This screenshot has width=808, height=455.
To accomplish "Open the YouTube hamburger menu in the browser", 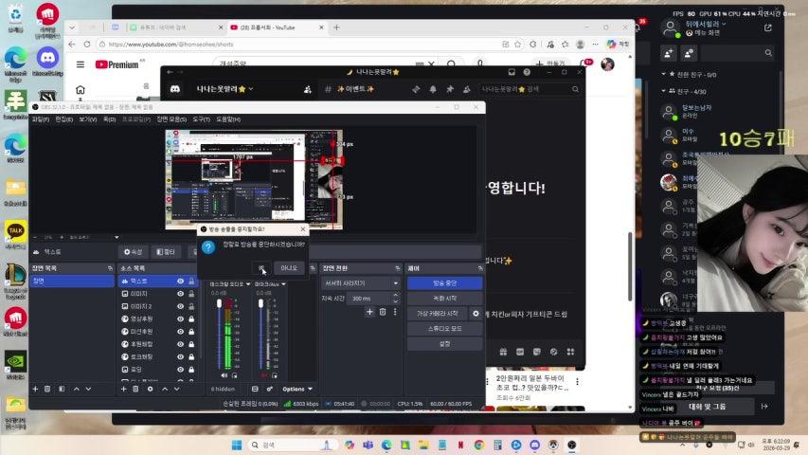I will coord(81,64).
